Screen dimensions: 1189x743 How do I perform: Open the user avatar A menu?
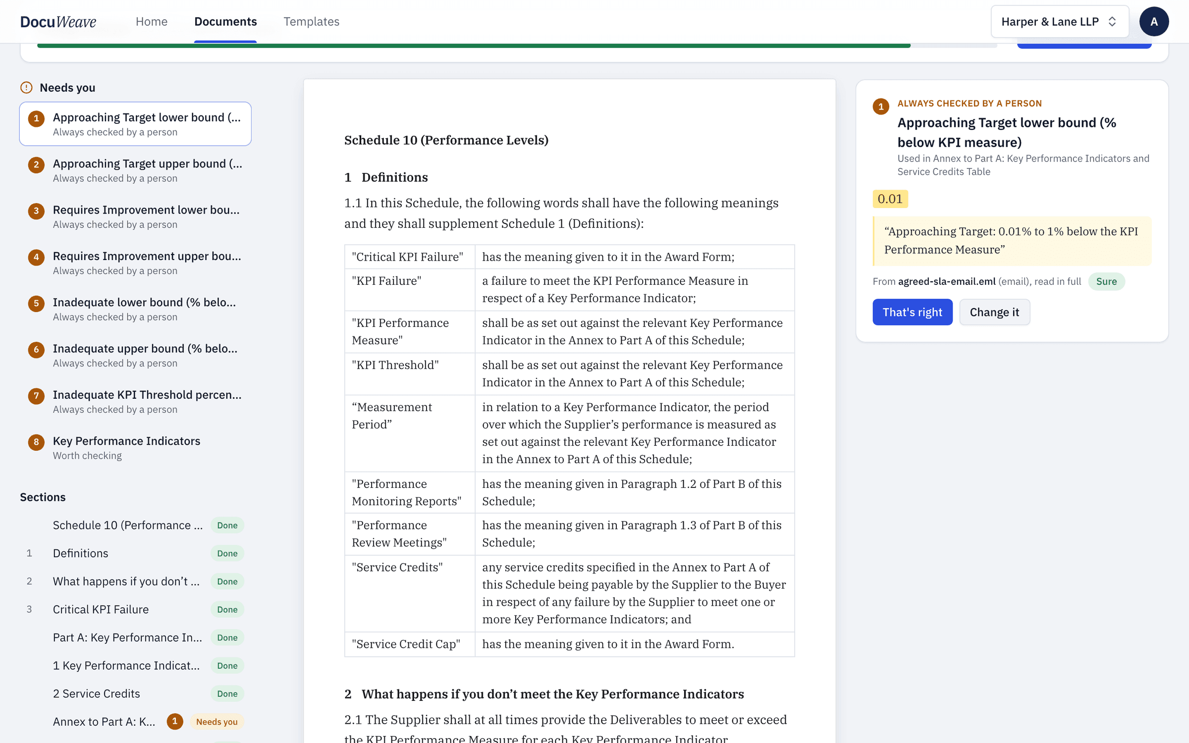(1153, 21)
